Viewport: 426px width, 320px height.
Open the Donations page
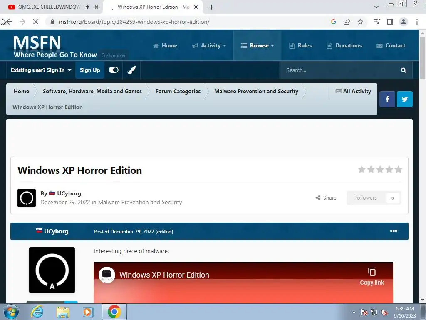pos(344,45)
